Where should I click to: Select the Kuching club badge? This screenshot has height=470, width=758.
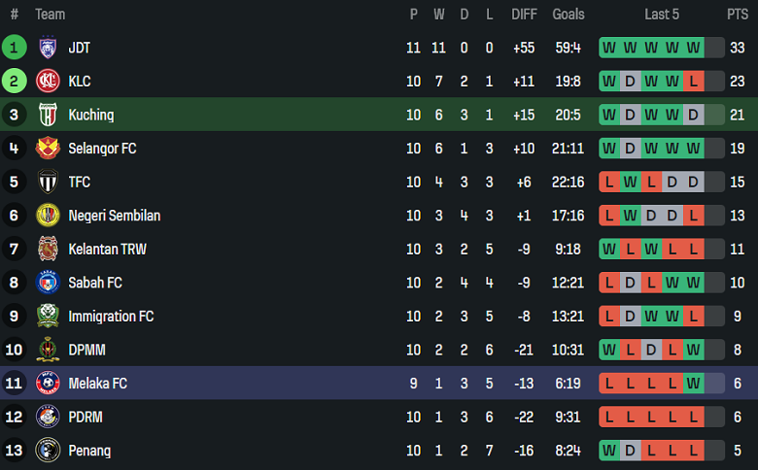click(48, 115)
